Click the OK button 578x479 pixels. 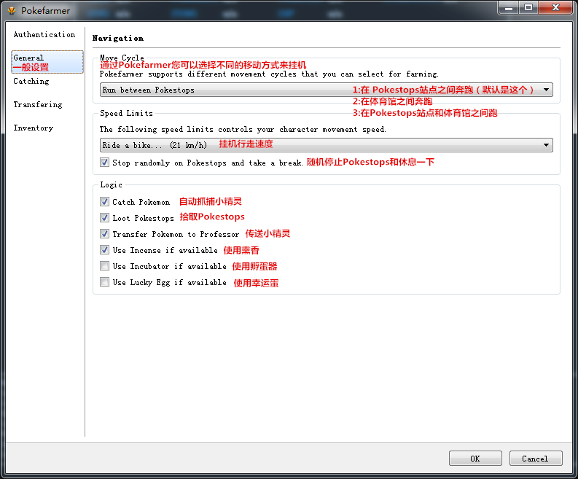click(x=475, y=459)
